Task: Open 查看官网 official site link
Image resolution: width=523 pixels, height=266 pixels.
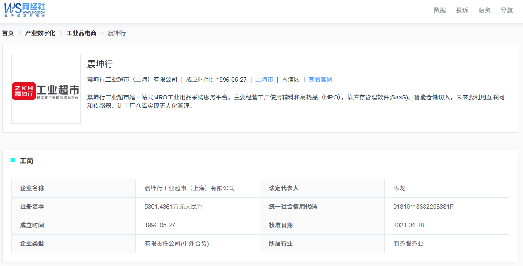Action: [320, 80]
